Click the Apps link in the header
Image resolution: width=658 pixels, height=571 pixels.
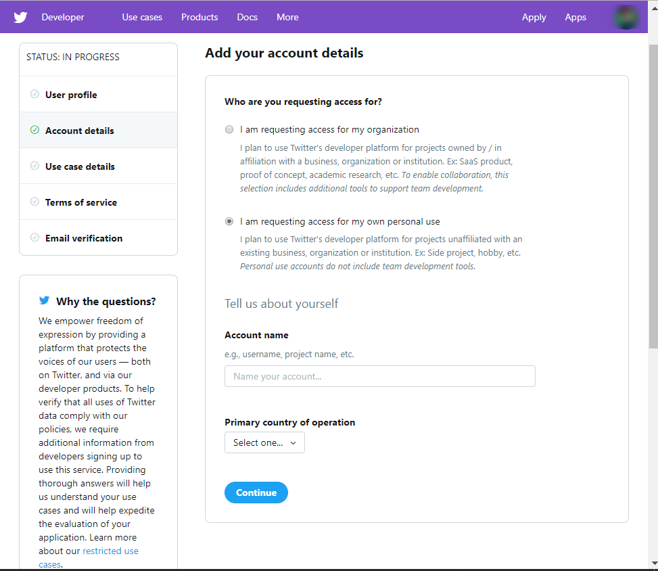point(575,17)
